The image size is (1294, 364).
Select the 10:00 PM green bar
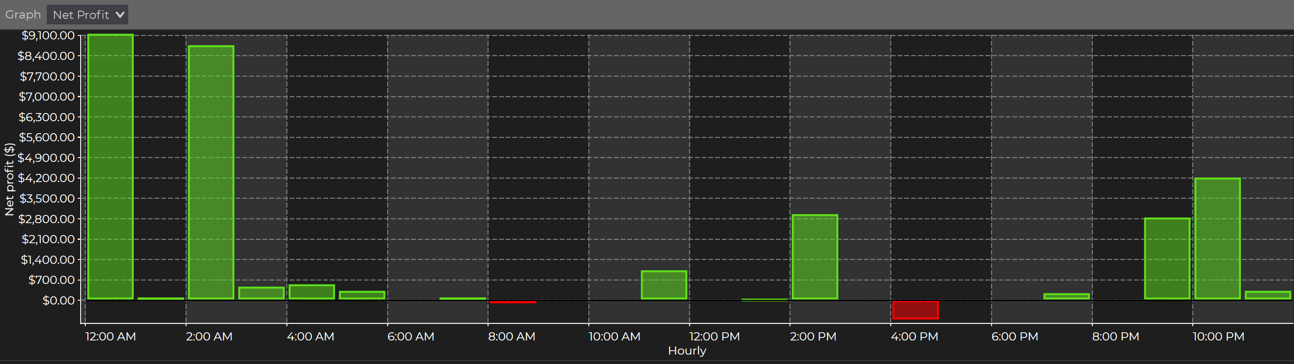coord(1218,239)
